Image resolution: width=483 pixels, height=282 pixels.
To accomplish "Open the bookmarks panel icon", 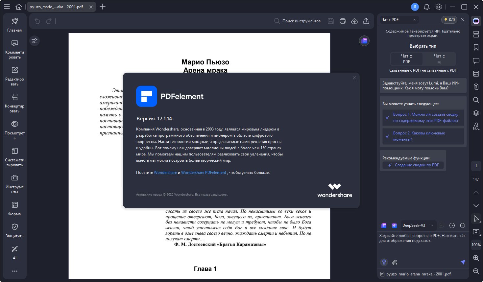I will (x=476, y=47).
